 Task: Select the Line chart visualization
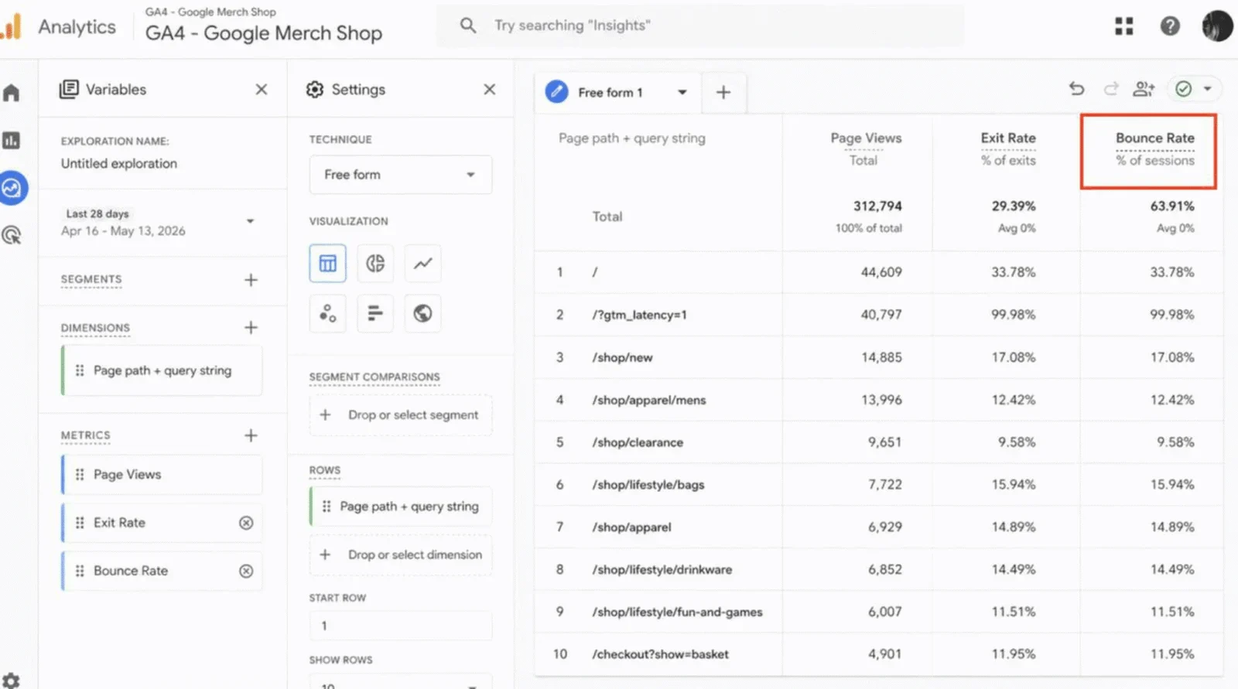click(422, 264)
